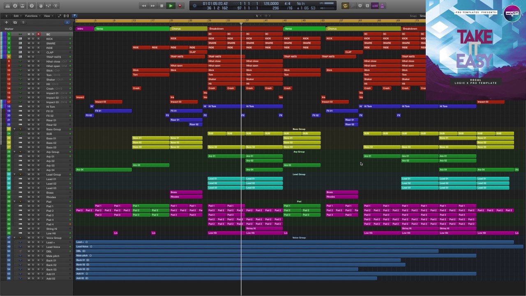Collapse the Lead Group track stack
526x296 pixels.
pos(14,175)
